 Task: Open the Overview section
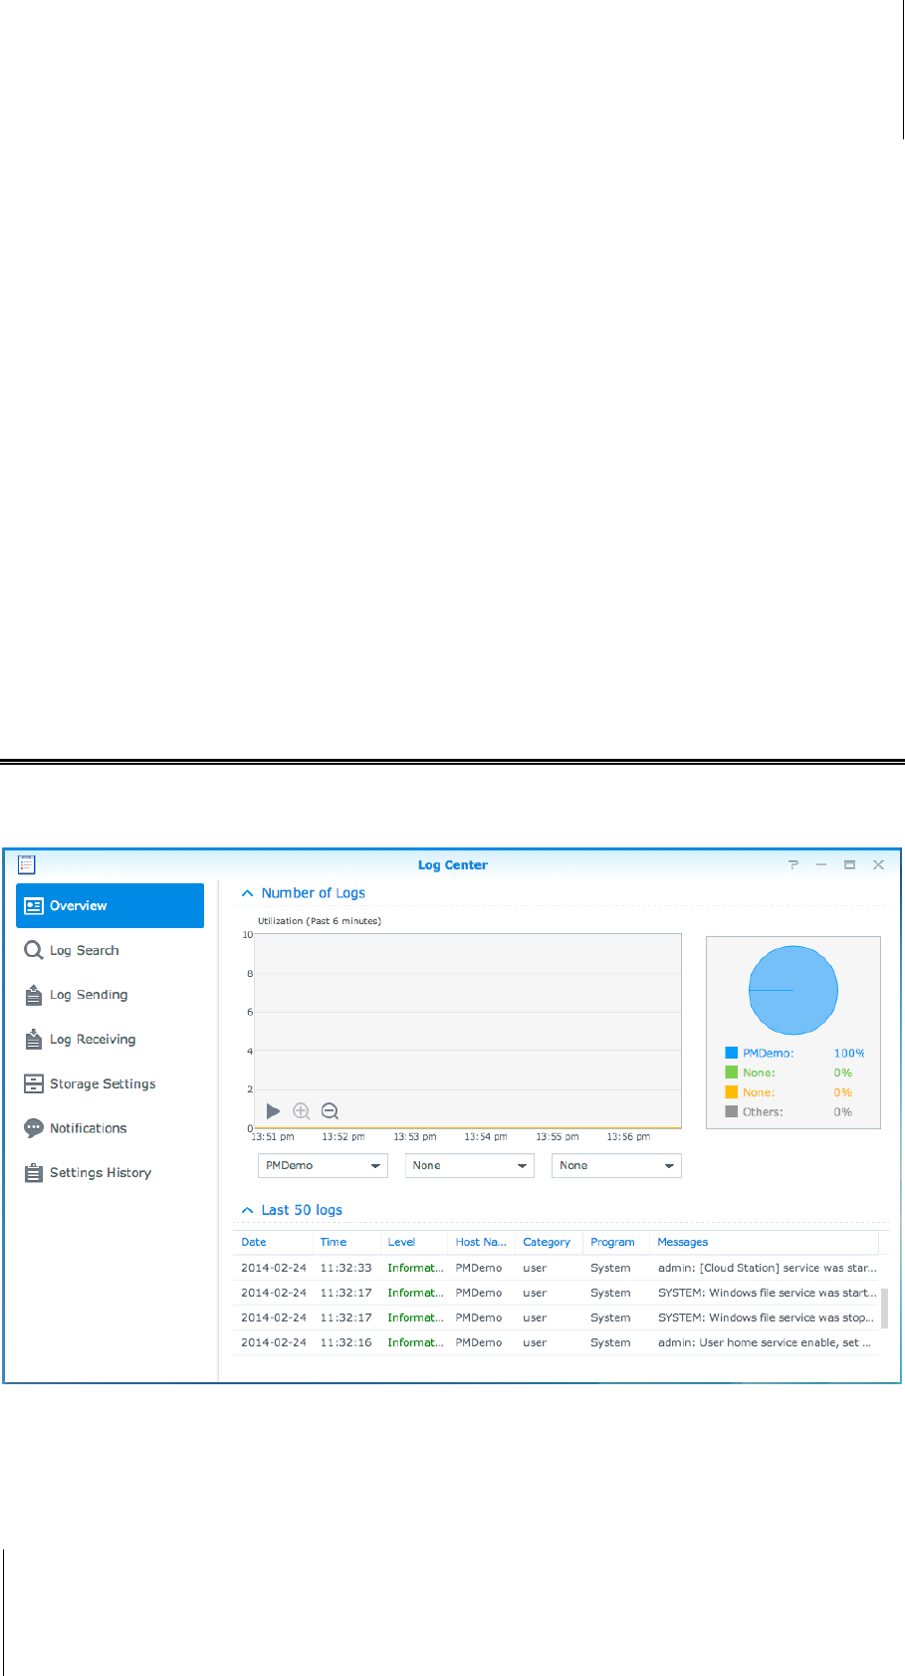coord(110,905)
